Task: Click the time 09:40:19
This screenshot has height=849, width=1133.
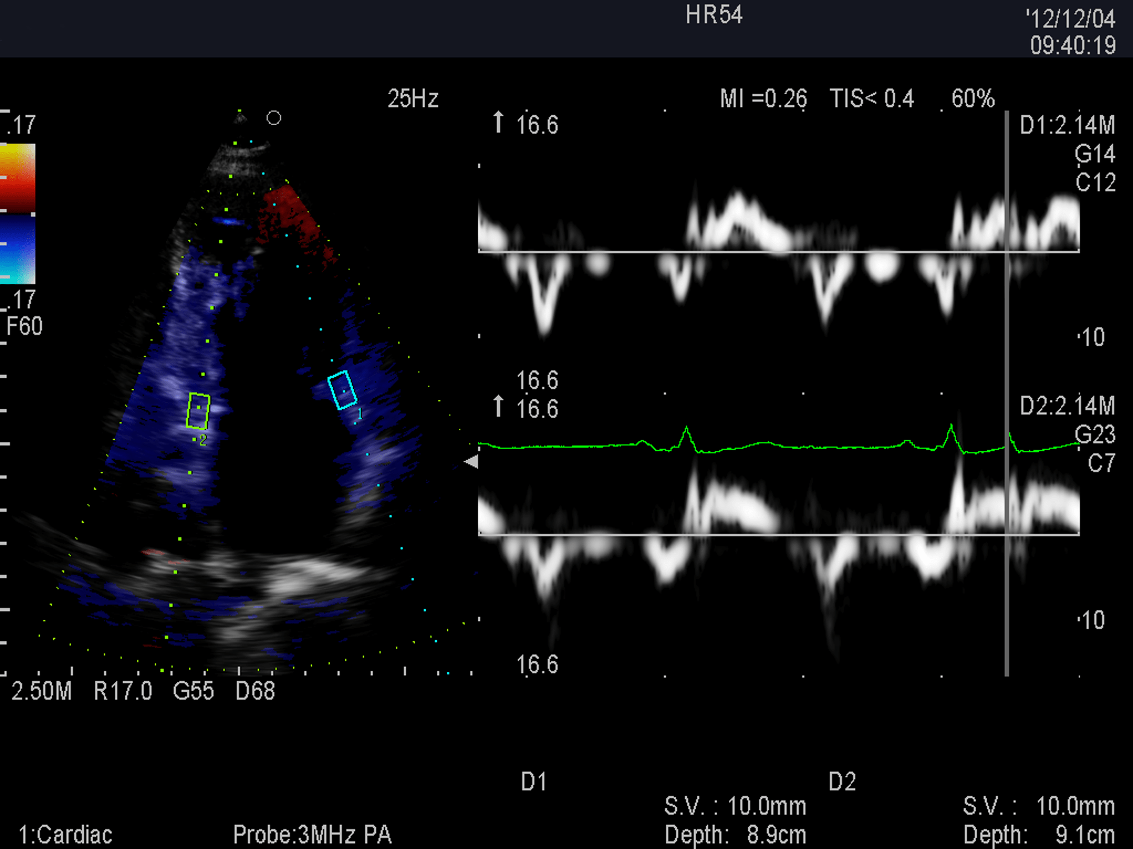Action: tap(1073, 45)
